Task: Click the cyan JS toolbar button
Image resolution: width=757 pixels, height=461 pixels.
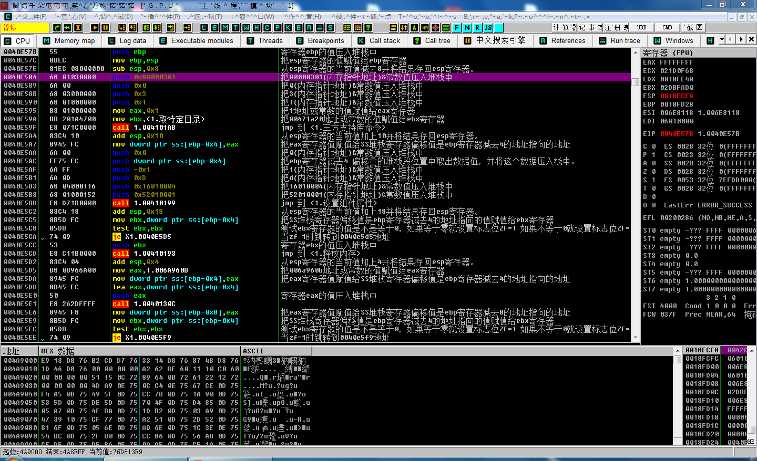Action: [x=488, y=27]
